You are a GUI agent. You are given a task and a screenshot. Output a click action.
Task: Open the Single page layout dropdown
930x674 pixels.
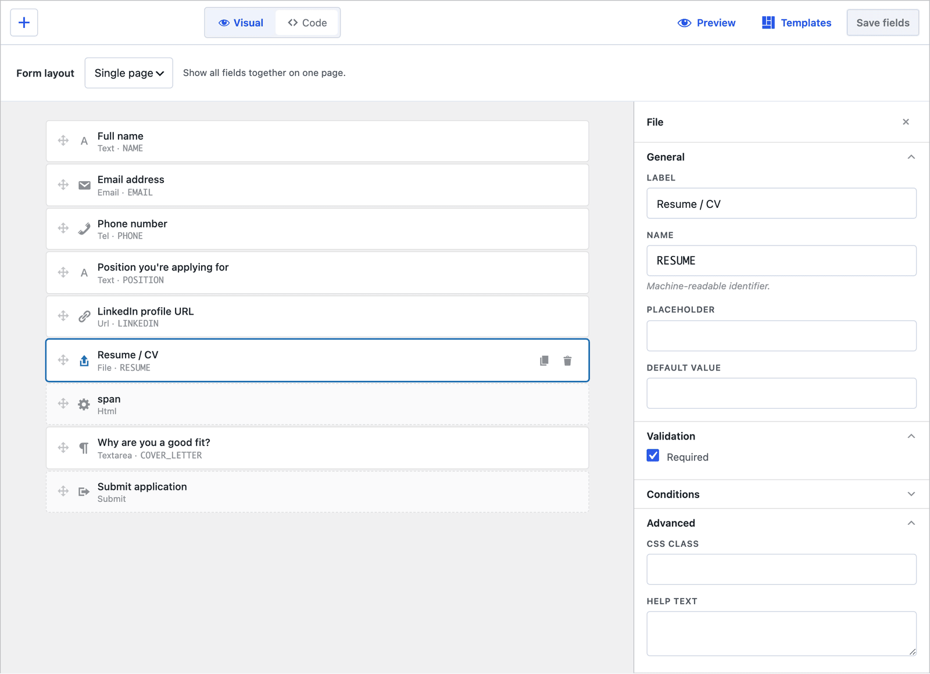[x=128, y=73]
